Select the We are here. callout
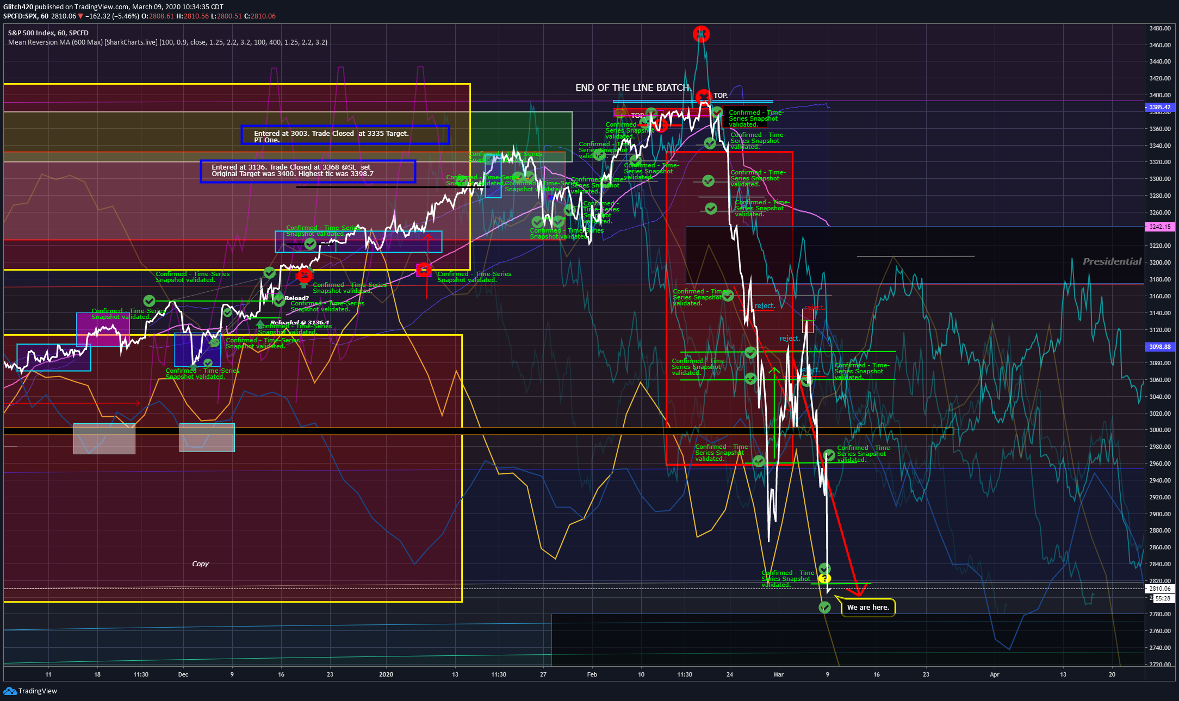 pos(868,607)
